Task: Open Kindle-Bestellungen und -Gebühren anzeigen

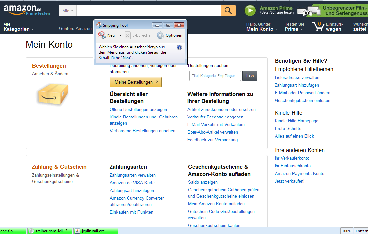Action: pos(144,120)
